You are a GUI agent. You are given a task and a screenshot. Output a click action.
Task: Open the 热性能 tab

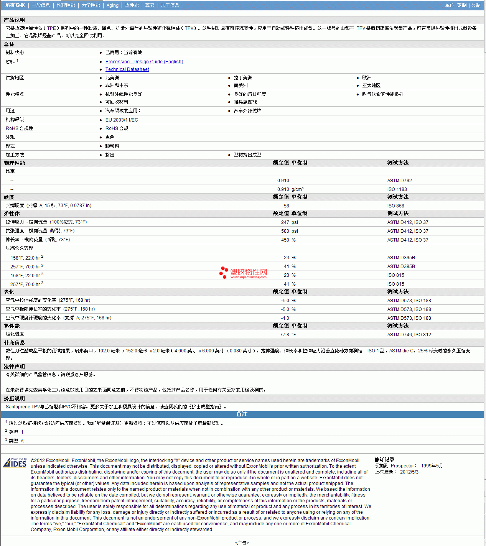point(132,5)
